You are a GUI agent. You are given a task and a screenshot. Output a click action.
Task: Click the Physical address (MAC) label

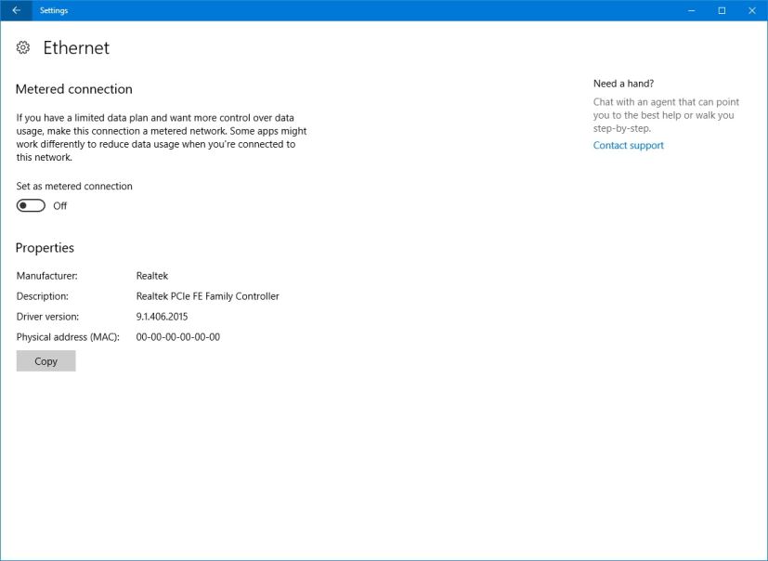pos(68,337)
